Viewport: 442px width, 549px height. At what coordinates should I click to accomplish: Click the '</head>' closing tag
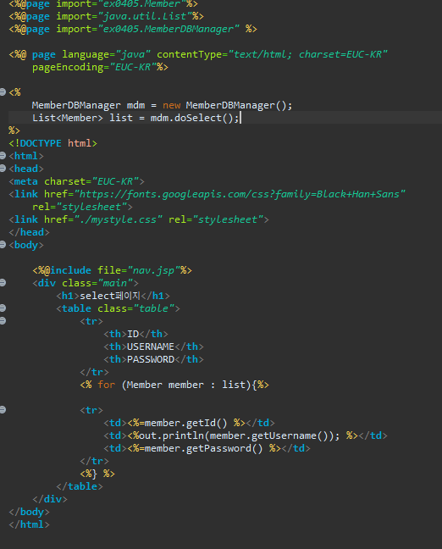click(x=29, y=232)
